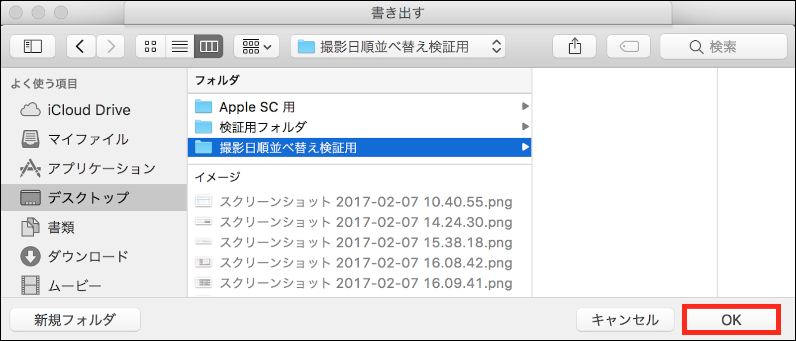The height and width of the screenshot is (341, 796).
Task: Select 書類 in the sidebar
Action: pos(61,227)
